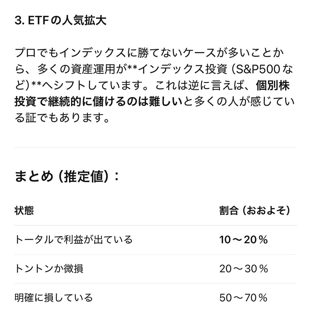Click the 'まとめ (推定値):' heading
Viewport: 311px width, 328px height.
(67, 176)
